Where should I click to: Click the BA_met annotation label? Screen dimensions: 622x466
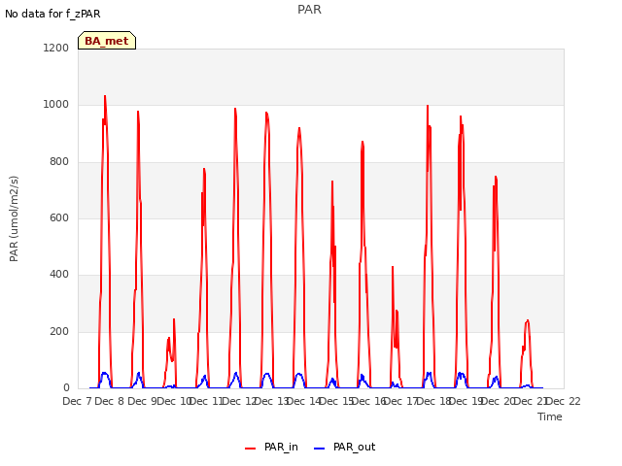click(x=107, y=41)
